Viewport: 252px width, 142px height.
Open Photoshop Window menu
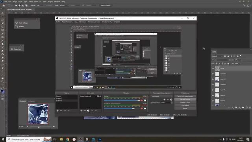click(57, 2)
